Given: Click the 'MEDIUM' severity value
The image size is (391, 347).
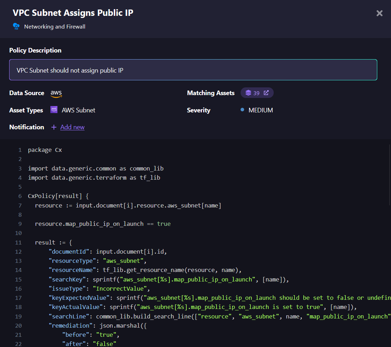Looking at the screenshot, I should pos(261,110).
